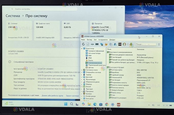Collapse the Комп'ютер tree node

[x=82, y=48]
